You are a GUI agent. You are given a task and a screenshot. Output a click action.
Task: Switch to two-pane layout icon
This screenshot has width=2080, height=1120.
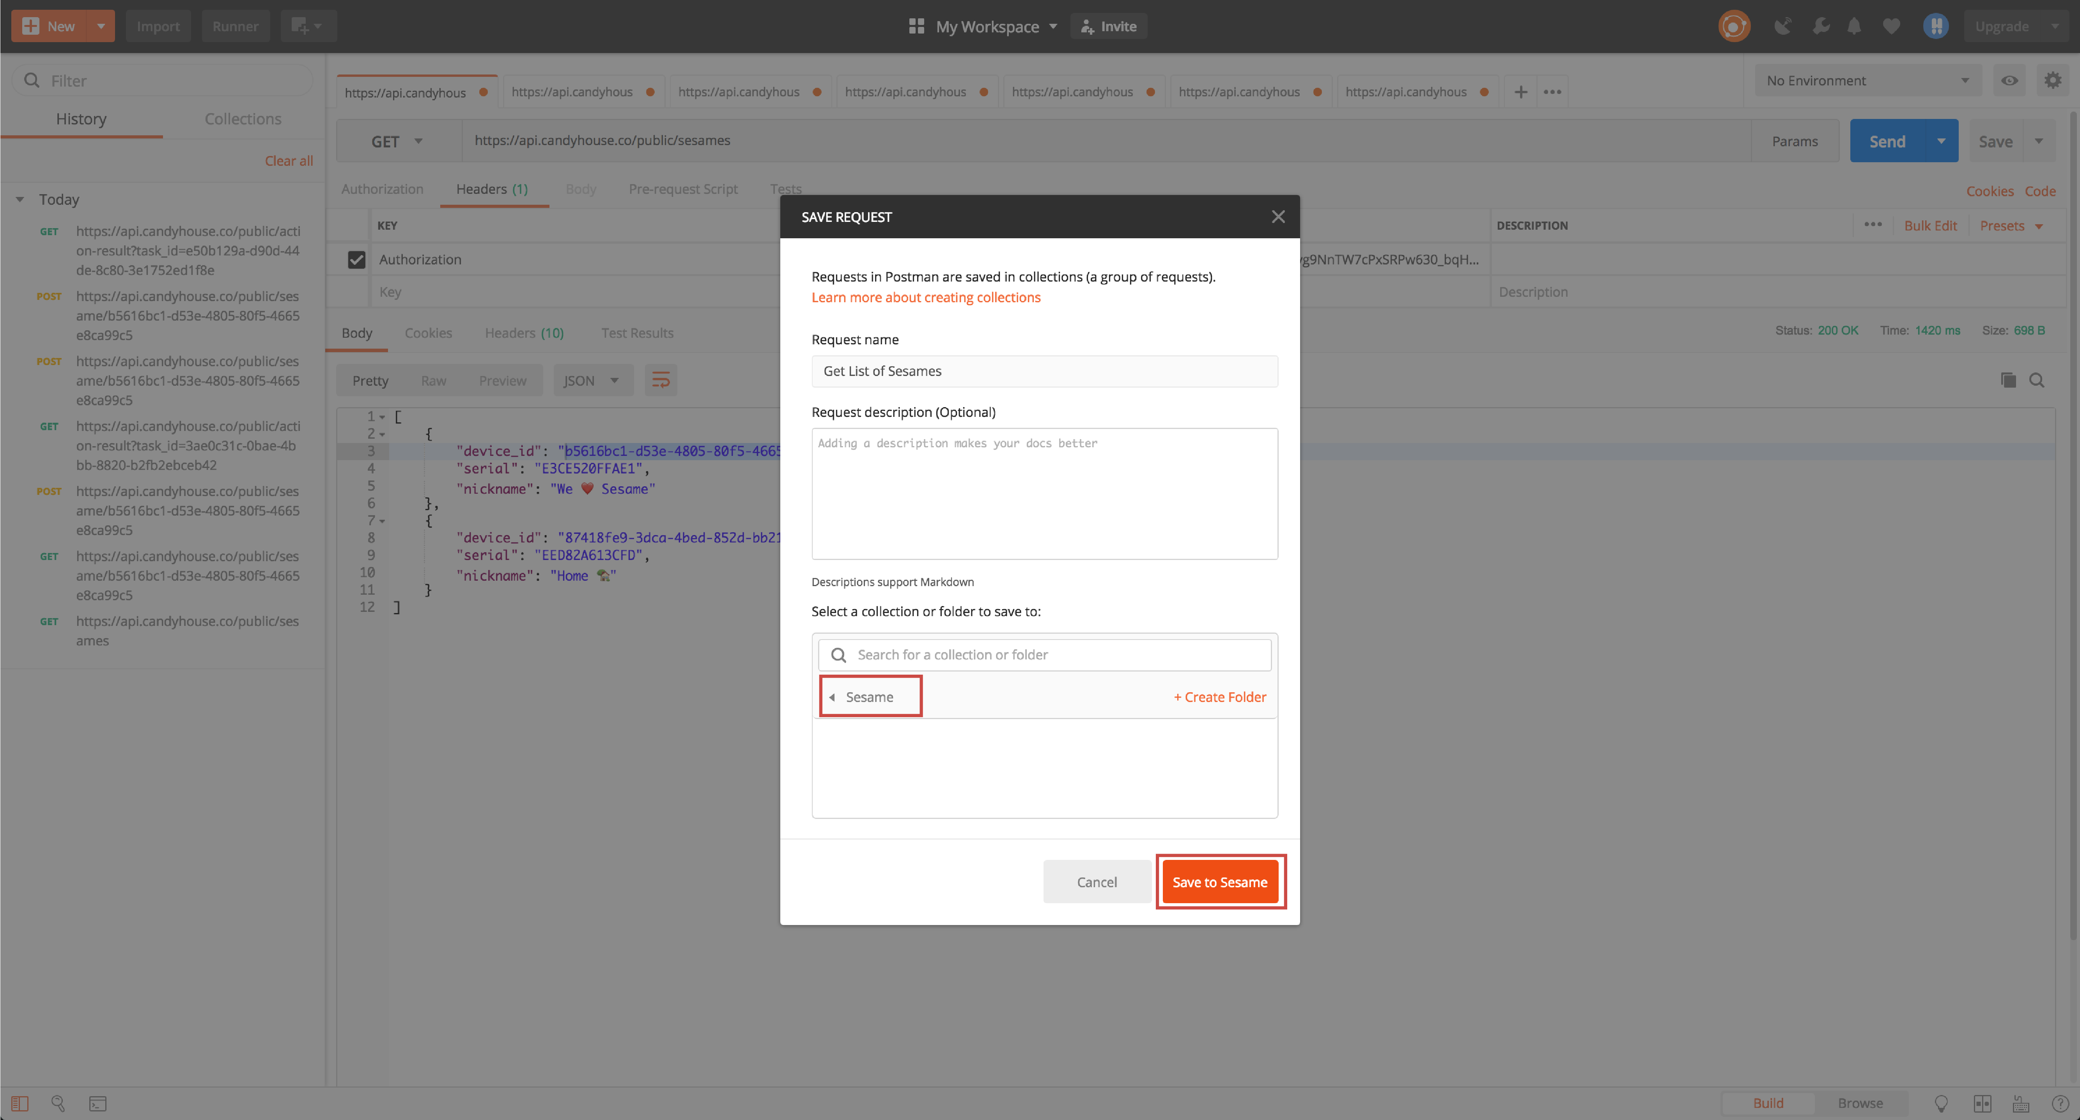[1982, 1103]
